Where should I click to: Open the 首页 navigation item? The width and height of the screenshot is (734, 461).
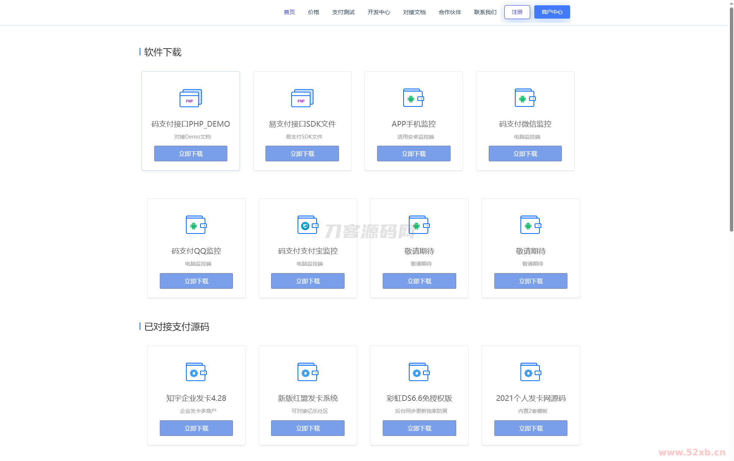coord(289,12)
